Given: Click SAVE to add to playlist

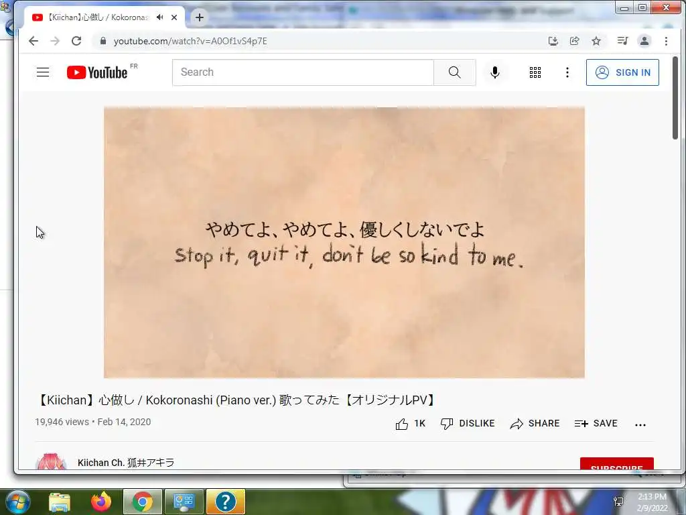Looking at the screenshot, I should 596,424.
